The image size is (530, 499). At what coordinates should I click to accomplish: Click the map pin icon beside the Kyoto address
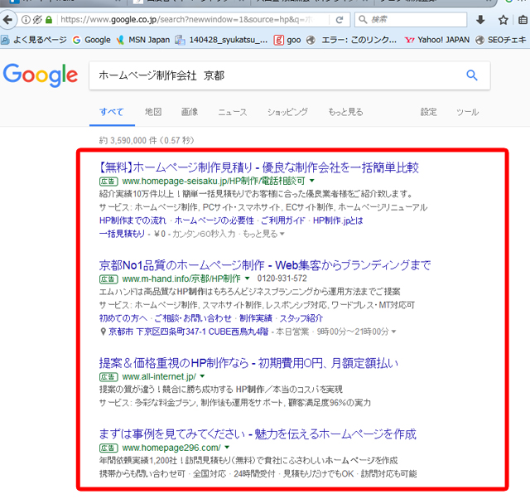104,332
